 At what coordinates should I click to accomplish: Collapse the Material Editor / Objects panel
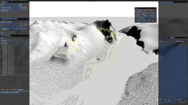click(x=159, y=38)
